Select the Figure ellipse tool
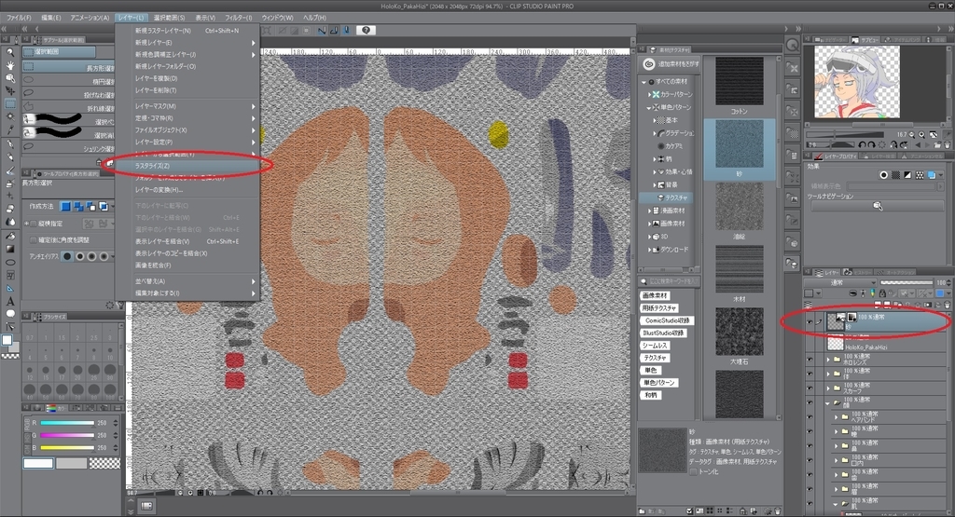Viewport: 955px width, 517px height. [x=9, y=262]
